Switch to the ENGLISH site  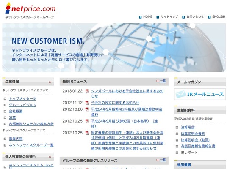[x=219, y=17]
